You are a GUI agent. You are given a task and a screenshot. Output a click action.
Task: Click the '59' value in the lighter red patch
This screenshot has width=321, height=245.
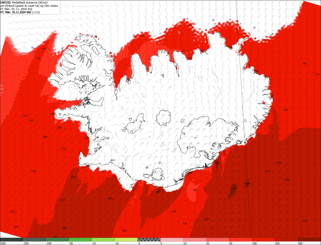tap(195, 190)
